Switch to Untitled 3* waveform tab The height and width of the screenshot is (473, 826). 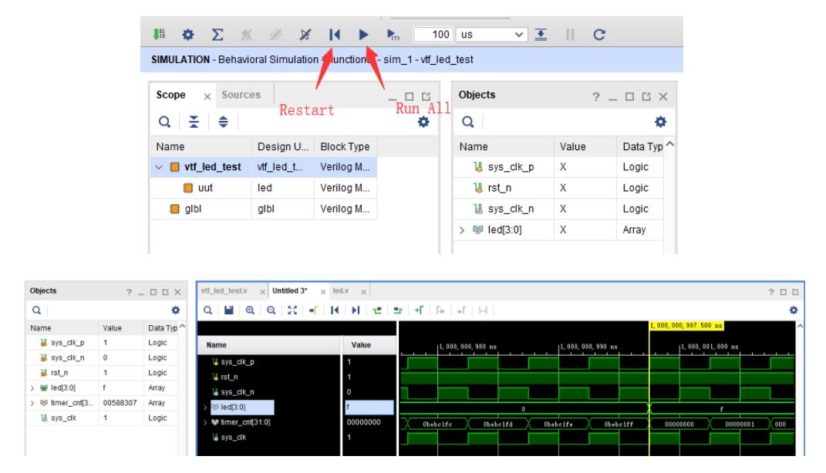(x=289, y=290)
